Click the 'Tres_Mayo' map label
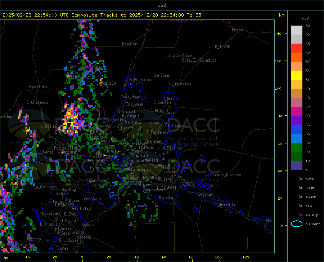This screenshot has width=324, height=262. [x=130, y=97]
